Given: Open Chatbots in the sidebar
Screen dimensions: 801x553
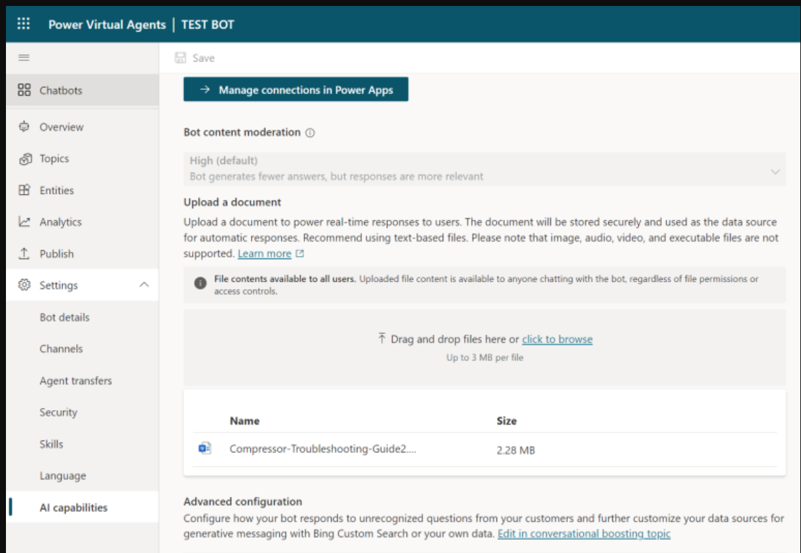Looking at the screenshot, I should click(83, 90).
